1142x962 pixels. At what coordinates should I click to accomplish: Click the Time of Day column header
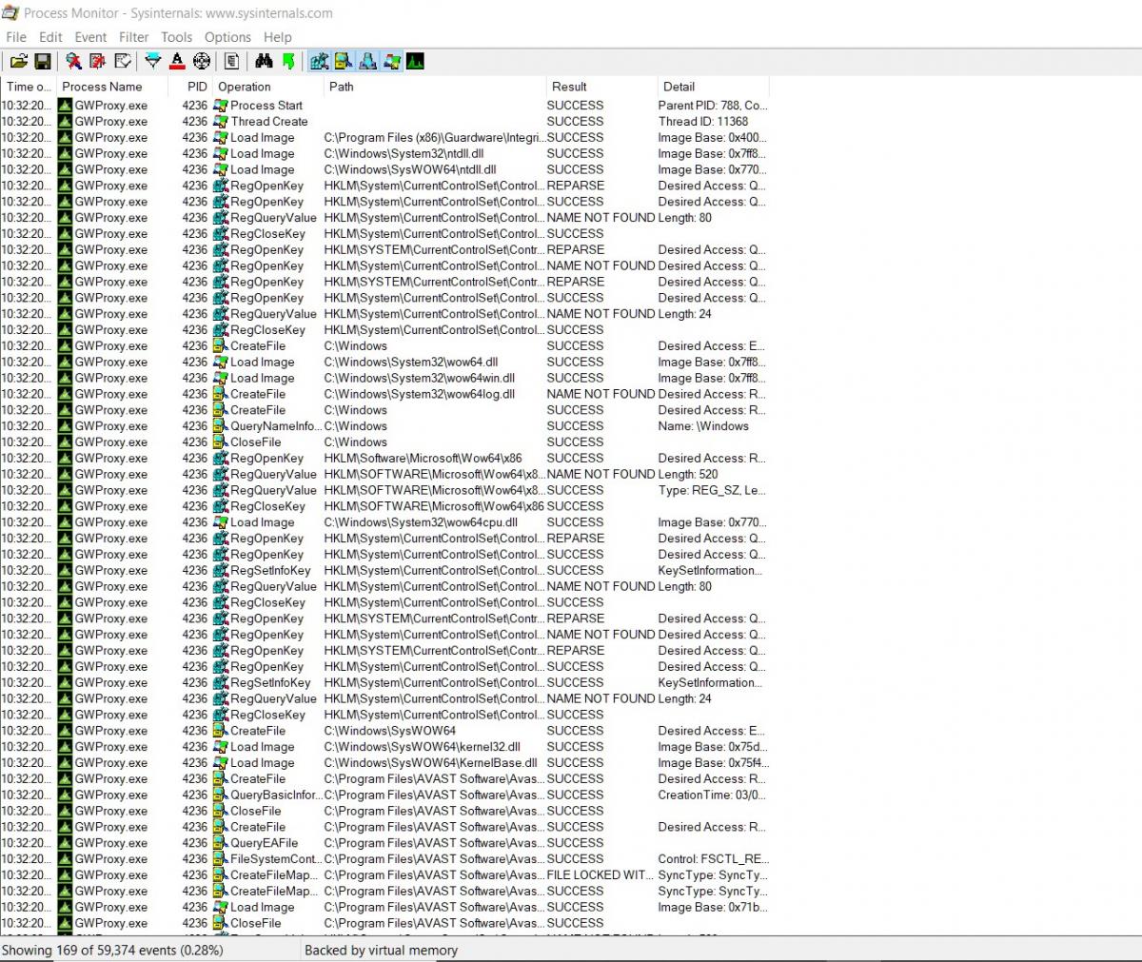point(29,87)
